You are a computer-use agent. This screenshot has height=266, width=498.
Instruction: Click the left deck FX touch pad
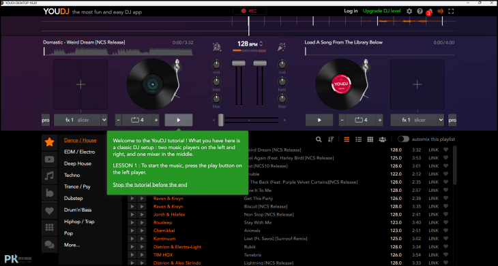click(80, 84)
